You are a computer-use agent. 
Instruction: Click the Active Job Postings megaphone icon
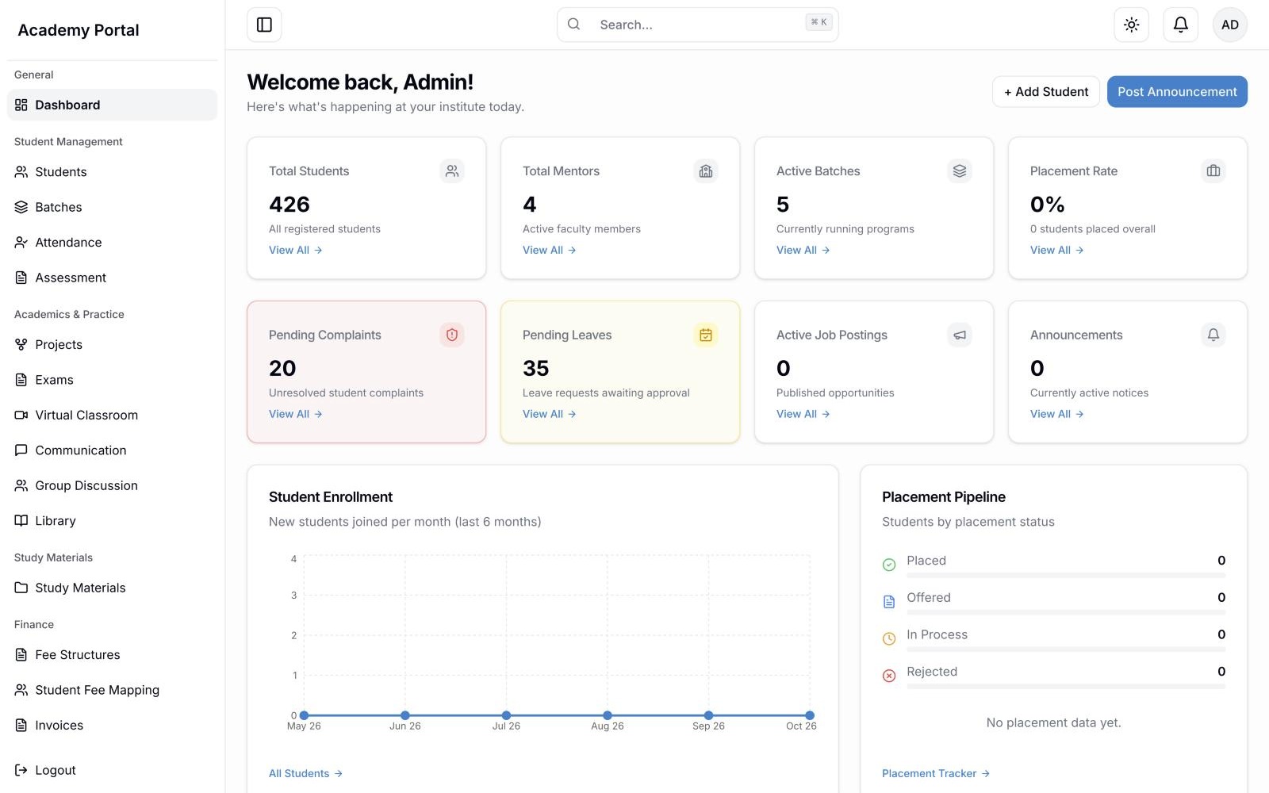pyautogui.click(x=960, y=335)
